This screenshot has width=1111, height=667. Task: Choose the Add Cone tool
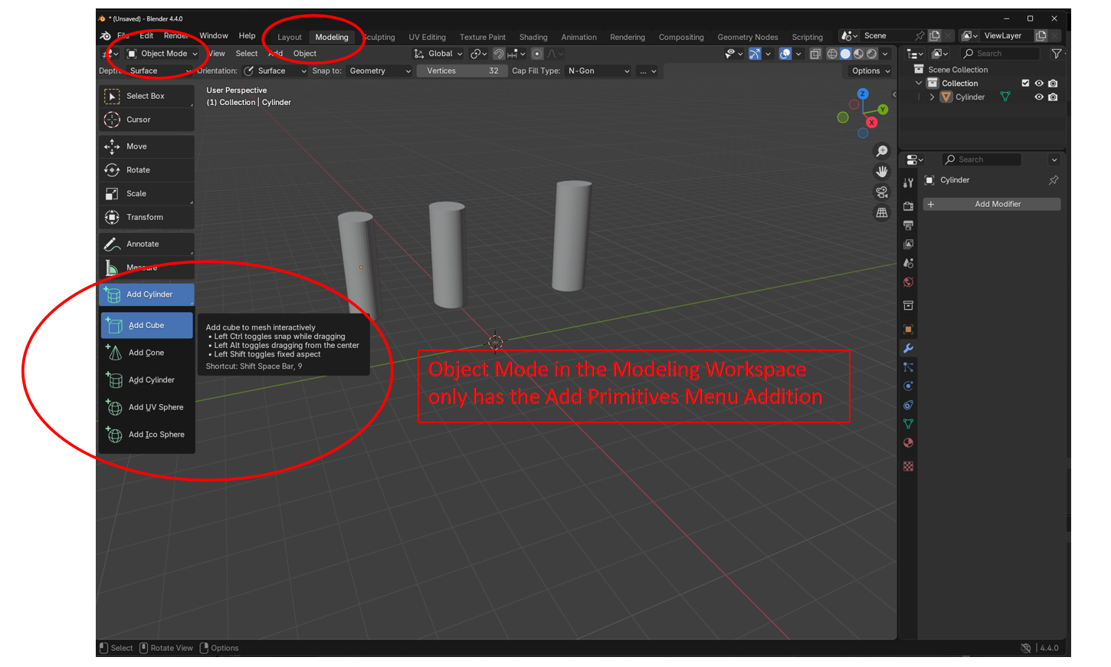146,353
